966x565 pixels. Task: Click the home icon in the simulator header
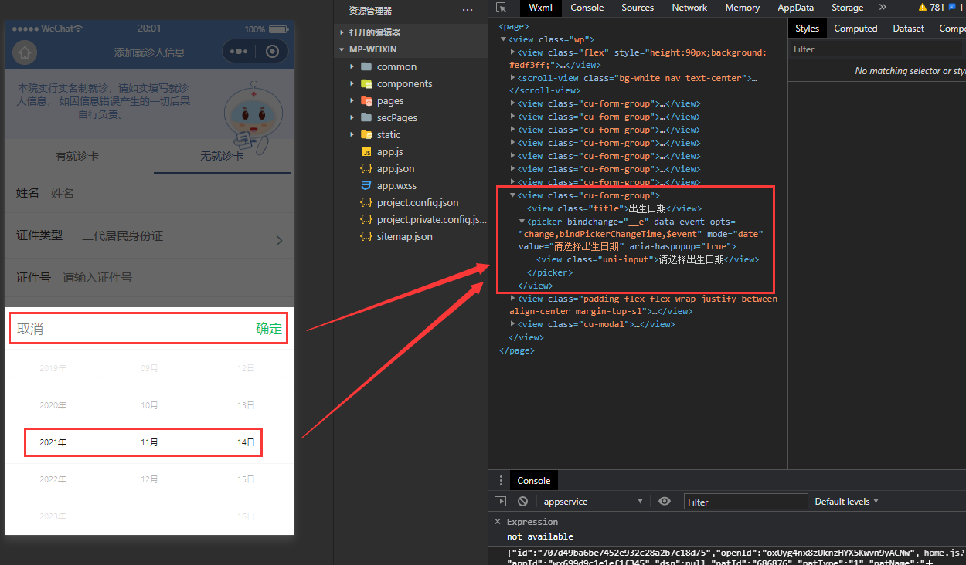(x=25, y=52)
